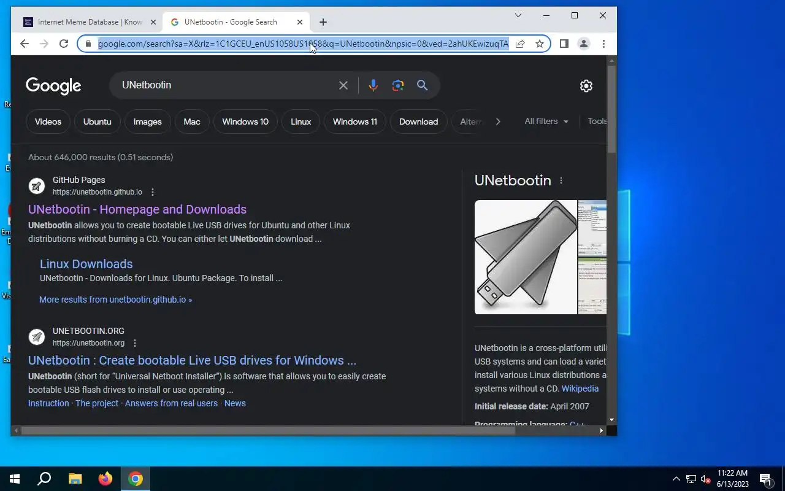Open the Chrome profile avatar
The image size is (785, 491).
(x=584, y=44)
